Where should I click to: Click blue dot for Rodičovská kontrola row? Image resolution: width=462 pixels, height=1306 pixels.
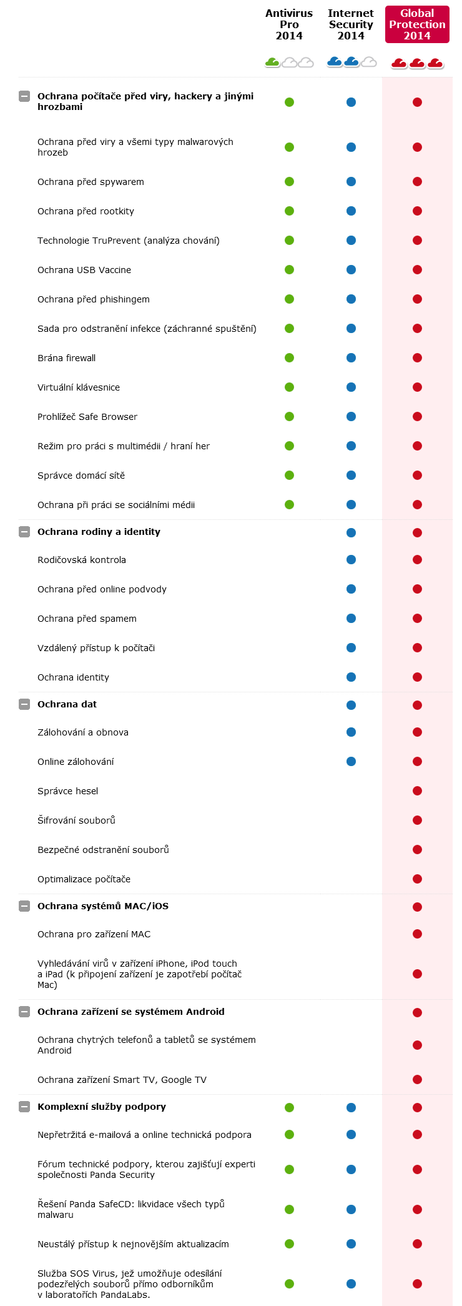351,560
